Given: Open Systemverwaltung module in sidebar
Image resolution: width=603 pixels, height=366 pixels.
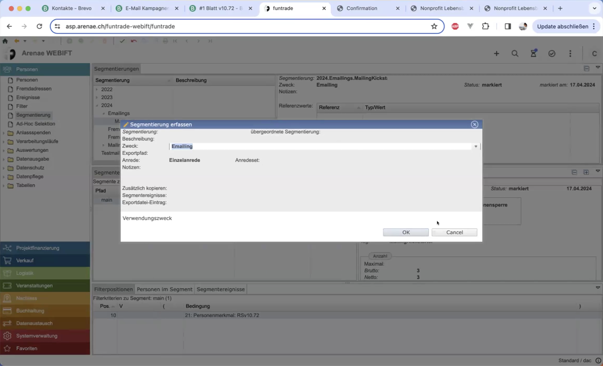Looking at the screenshot, I should [x=37, y=336].
